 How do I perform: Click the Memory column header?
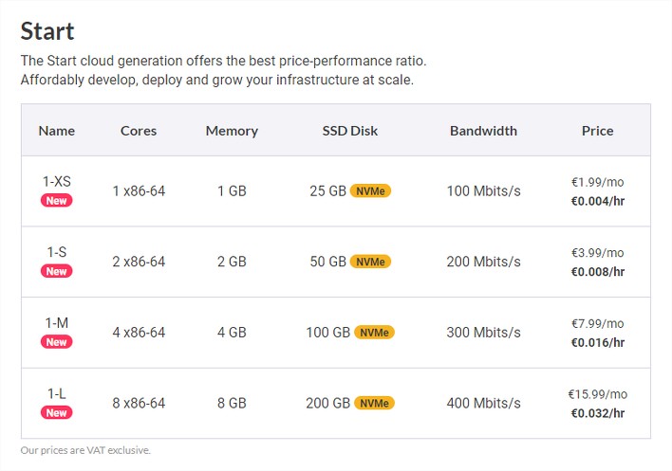pos(232,131)
